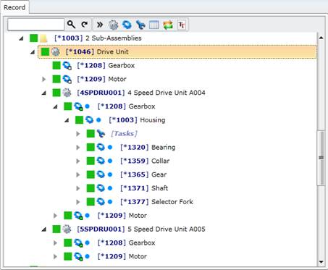This screenshot has height=270, width=328.
Task: Select the 5 Speed Drive Unit A005 row
Action: 141,229
